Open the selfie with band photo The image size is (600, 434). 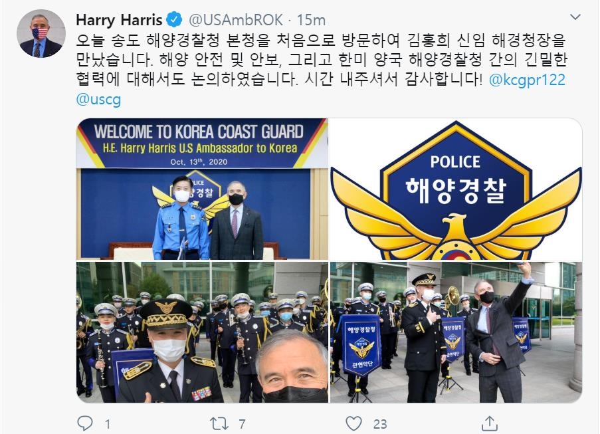(202, 332)
